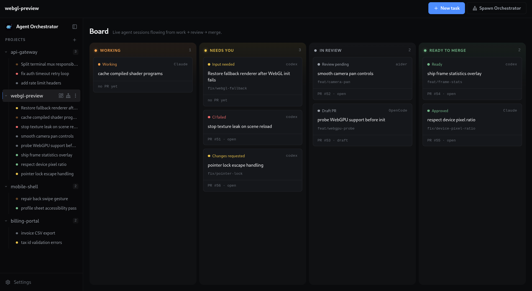This screenshot has width=532, height=291.
Task: Open ship frame statistics overlay card
Action: [472, 78]
